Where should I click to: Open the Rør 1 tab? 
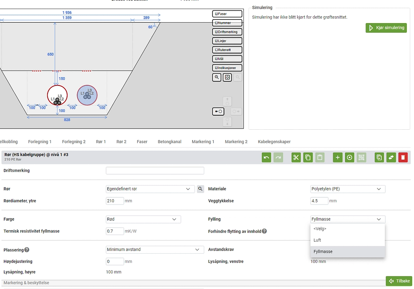pos(101,142)
